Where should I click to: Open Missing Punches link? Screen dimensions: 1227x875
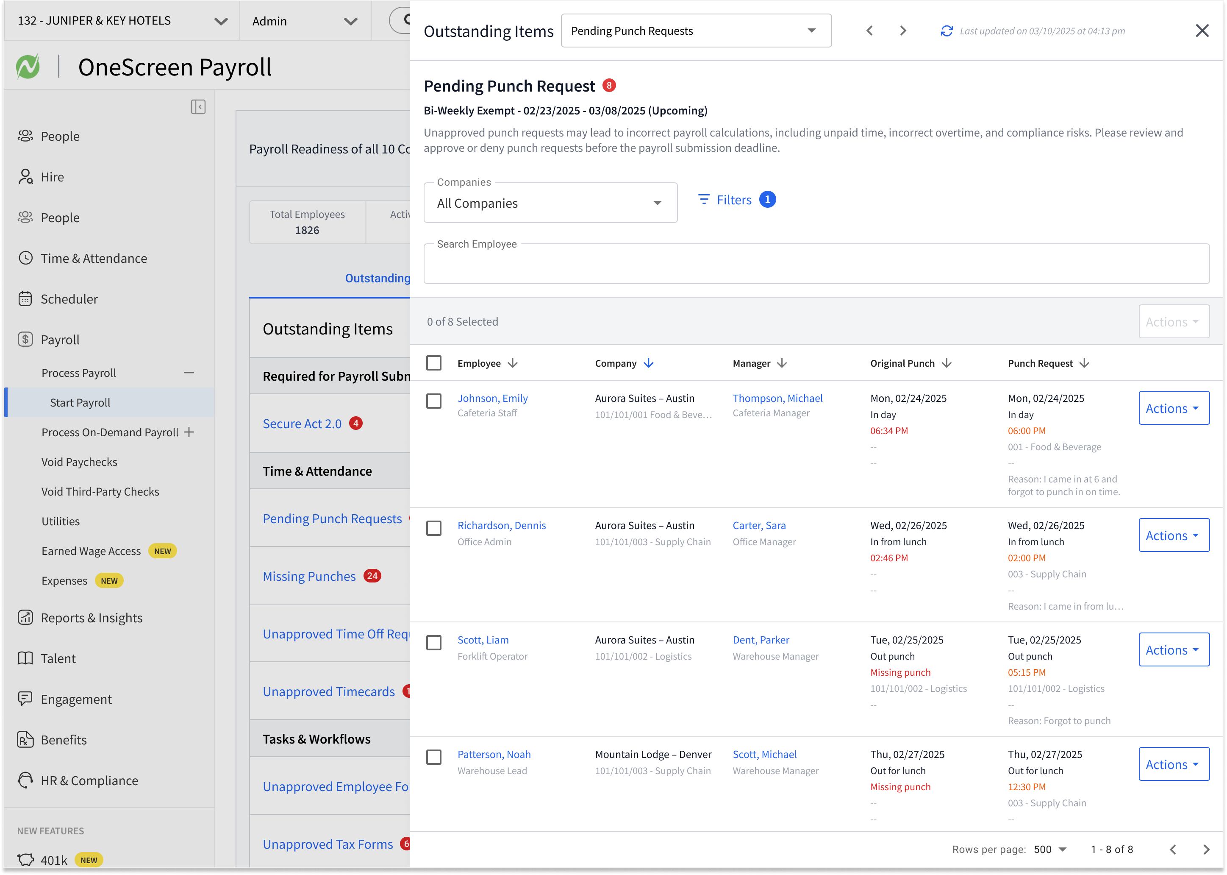(309, 576)
